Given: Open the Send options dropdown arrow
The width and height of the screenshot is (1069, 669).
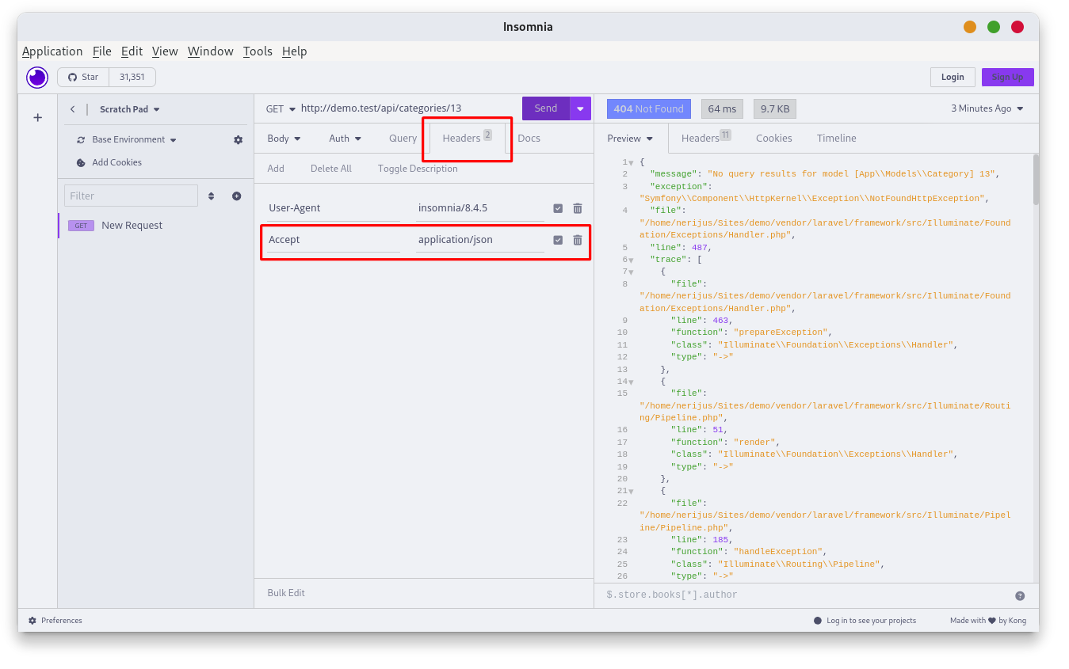Looking at the screenshot, I should click(580, 108).
